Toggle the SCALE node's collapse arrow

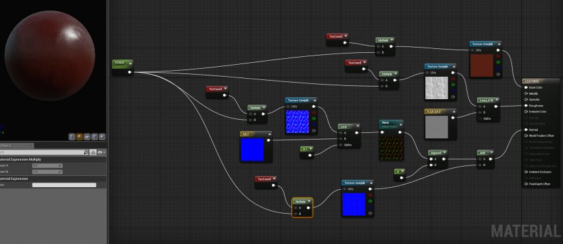point(130,63)
